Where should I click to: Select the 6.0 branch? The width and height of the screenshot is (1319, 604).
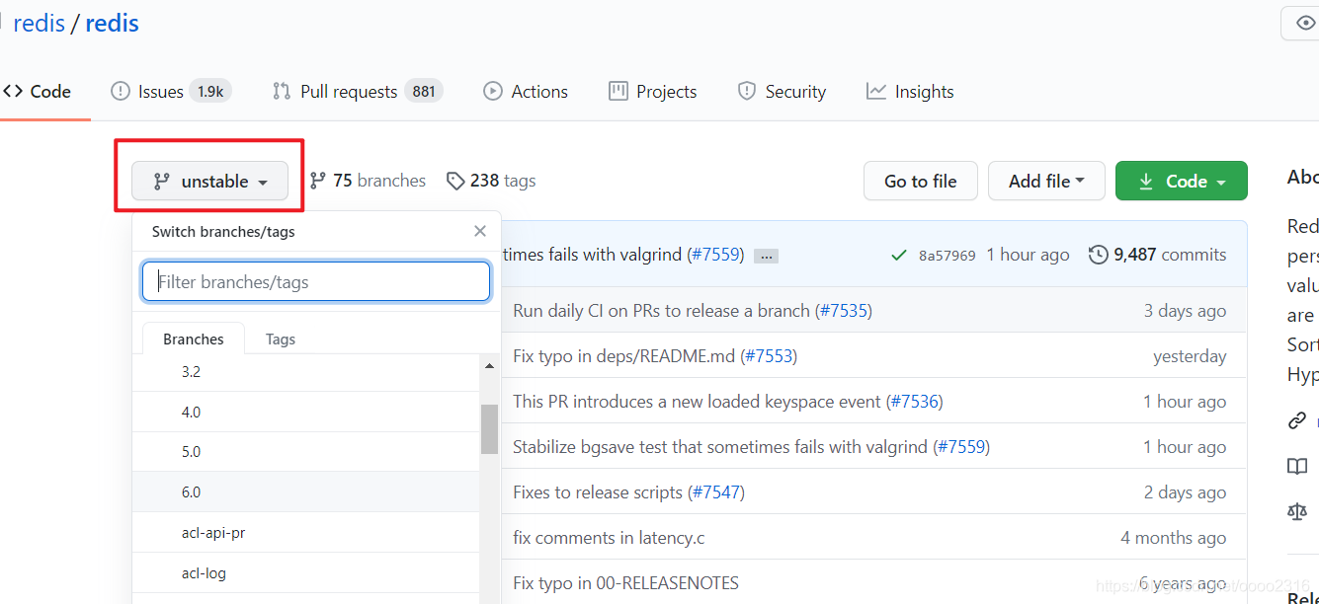tap(192, 492)
